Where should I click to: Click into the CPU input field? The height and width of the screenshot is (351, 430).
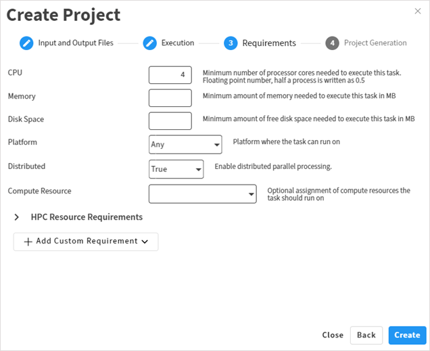pos(170,74)
